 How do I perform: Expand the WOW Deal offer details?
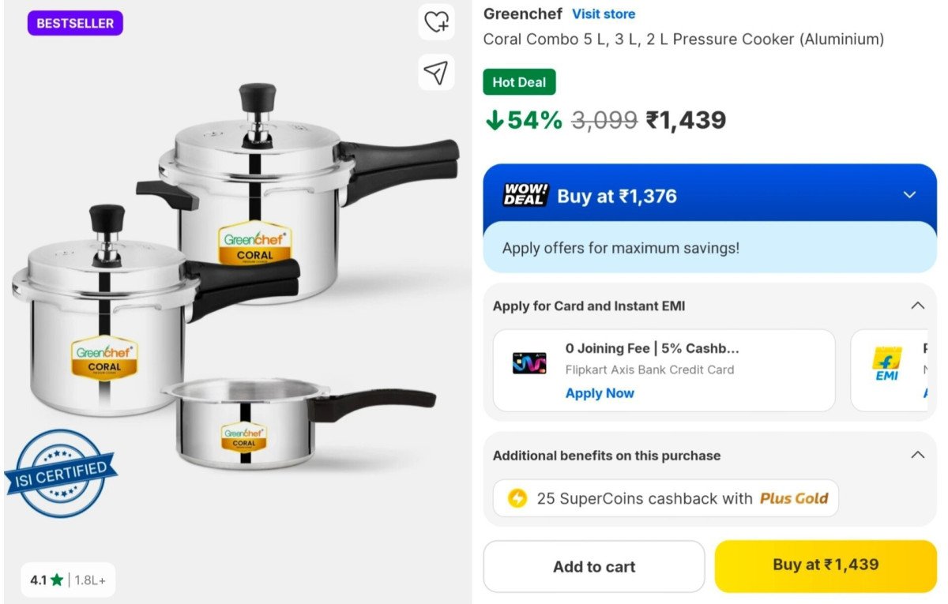(909, 195)
